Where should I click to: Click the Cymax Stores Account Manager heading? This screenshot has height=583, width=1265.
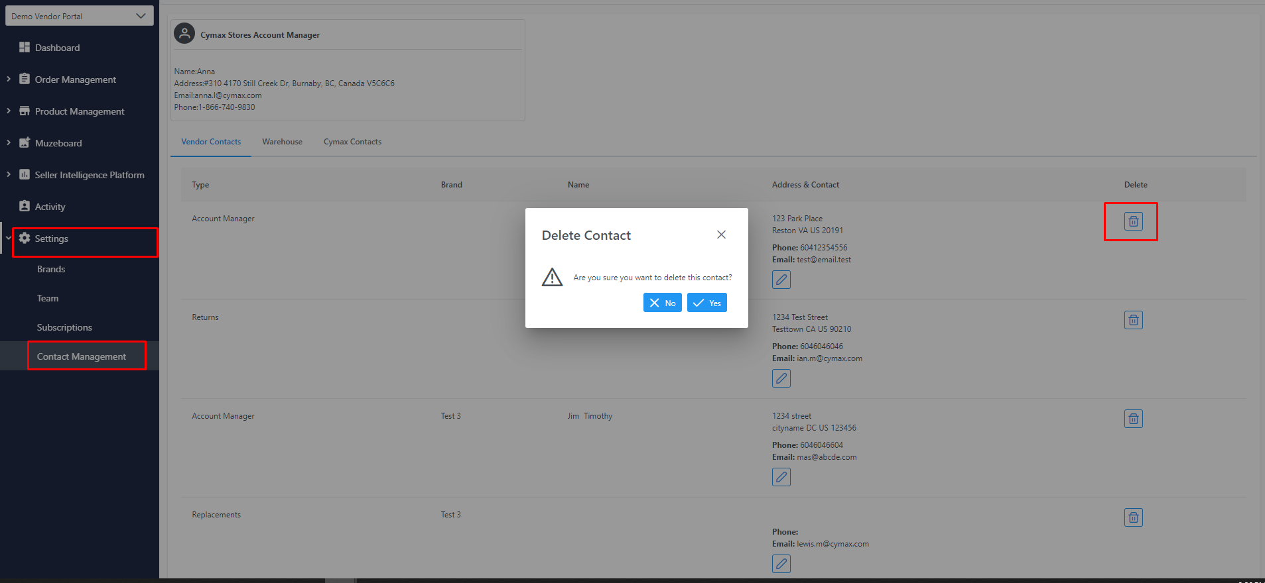[260, 35]
